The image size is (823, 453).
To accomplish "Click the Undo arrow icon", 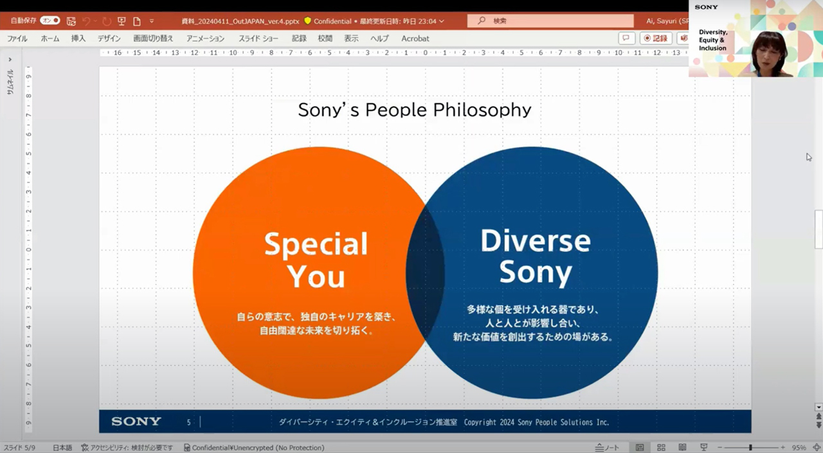I will pyautogui.click(x=86, y=21).
